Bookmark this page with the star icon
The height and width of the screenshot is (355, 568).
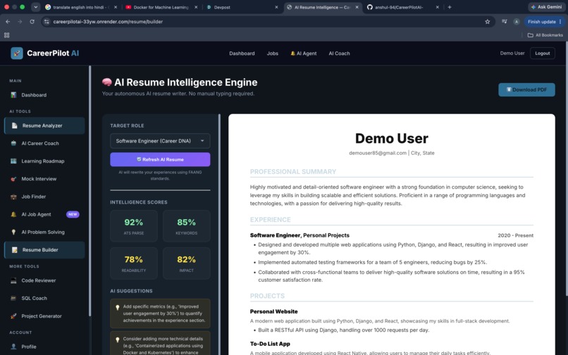(488, 22)
